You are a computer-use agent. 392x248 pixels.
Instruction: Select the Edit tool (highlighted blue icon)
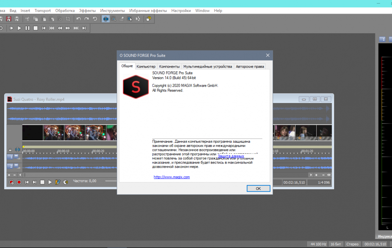(106, 19)
